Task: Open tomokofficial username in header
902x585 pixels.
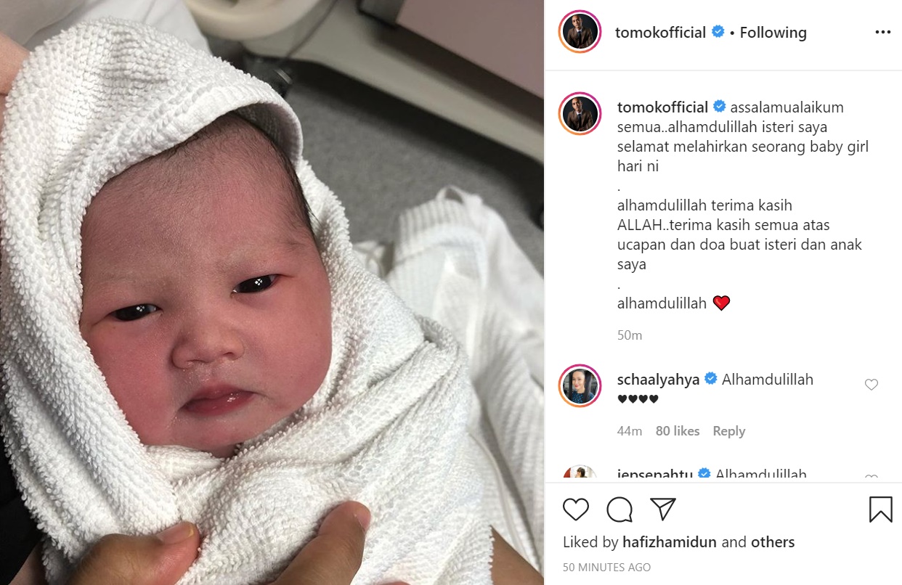Action: pos(660,33)
